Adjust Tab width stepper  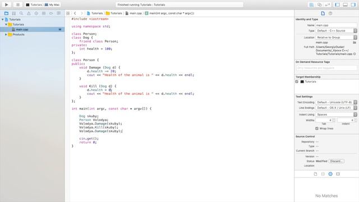(334, 120)
